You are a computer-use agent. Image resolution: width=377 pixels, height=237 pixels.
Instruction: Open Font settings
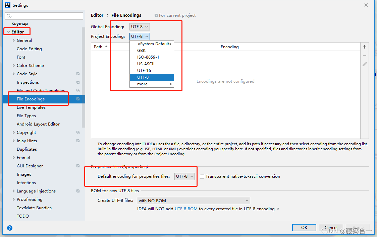21,57
